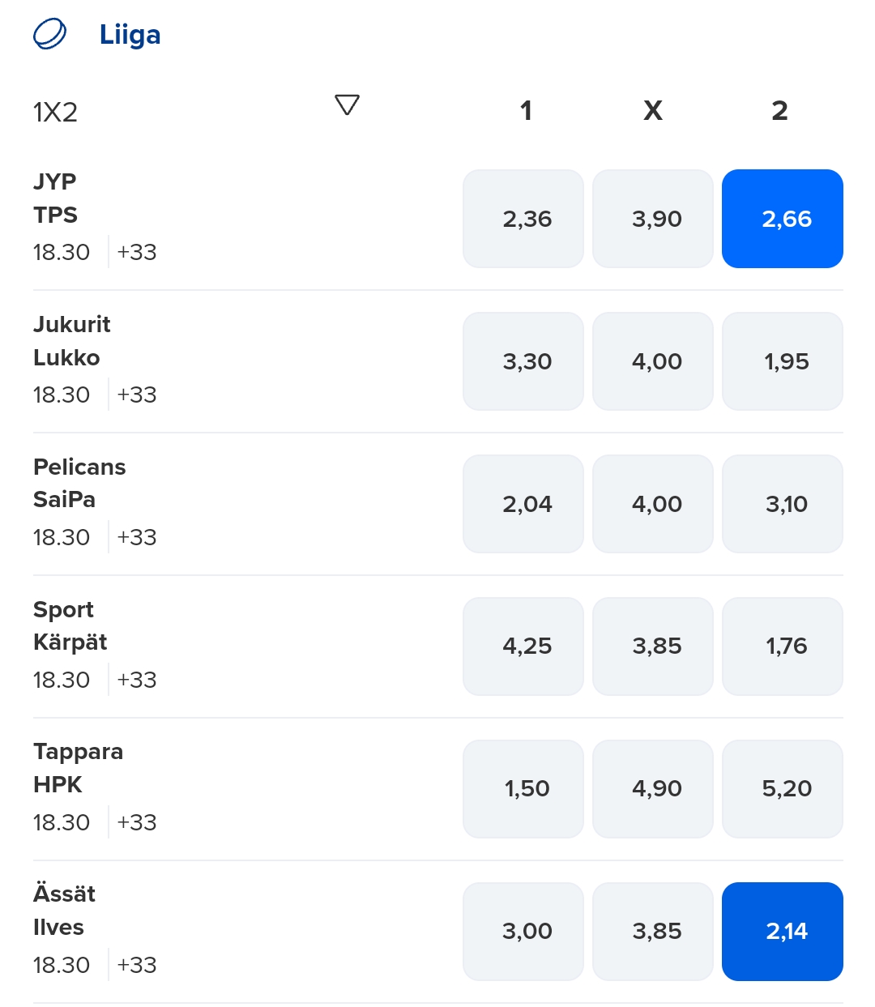Deselect Ilves away win odds 2,14

(x=782, y=932)
